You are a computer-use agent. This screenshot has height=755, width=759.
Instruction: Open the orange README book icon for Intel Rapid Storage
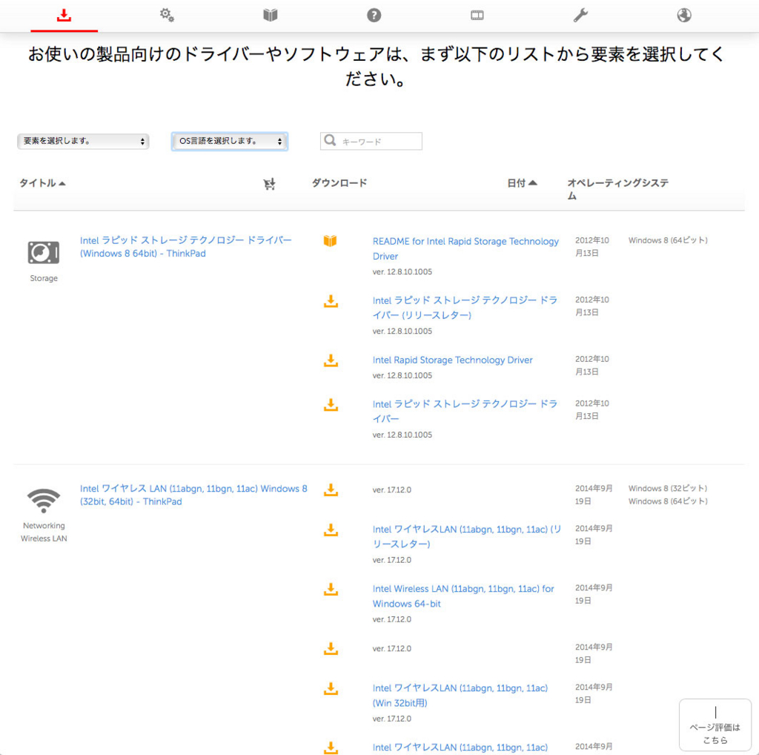(x=330, y=240)
